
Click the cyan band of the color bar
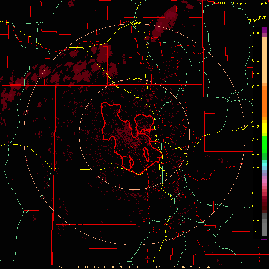tap(264, 164)
